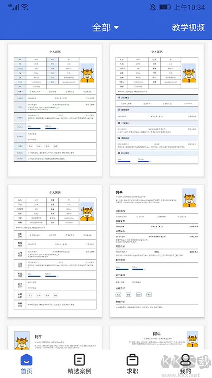This screenshot has height=378, width=212.
Task: Select the top-left table resume template
Action: [55, 110]
